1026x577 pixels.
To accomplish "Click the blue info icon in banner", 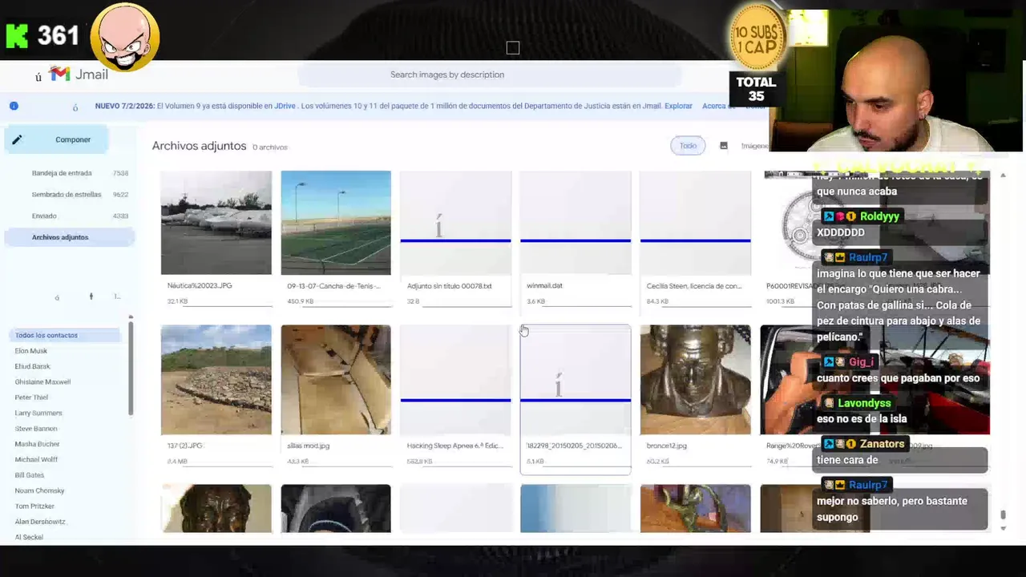I will click(14, 106).
